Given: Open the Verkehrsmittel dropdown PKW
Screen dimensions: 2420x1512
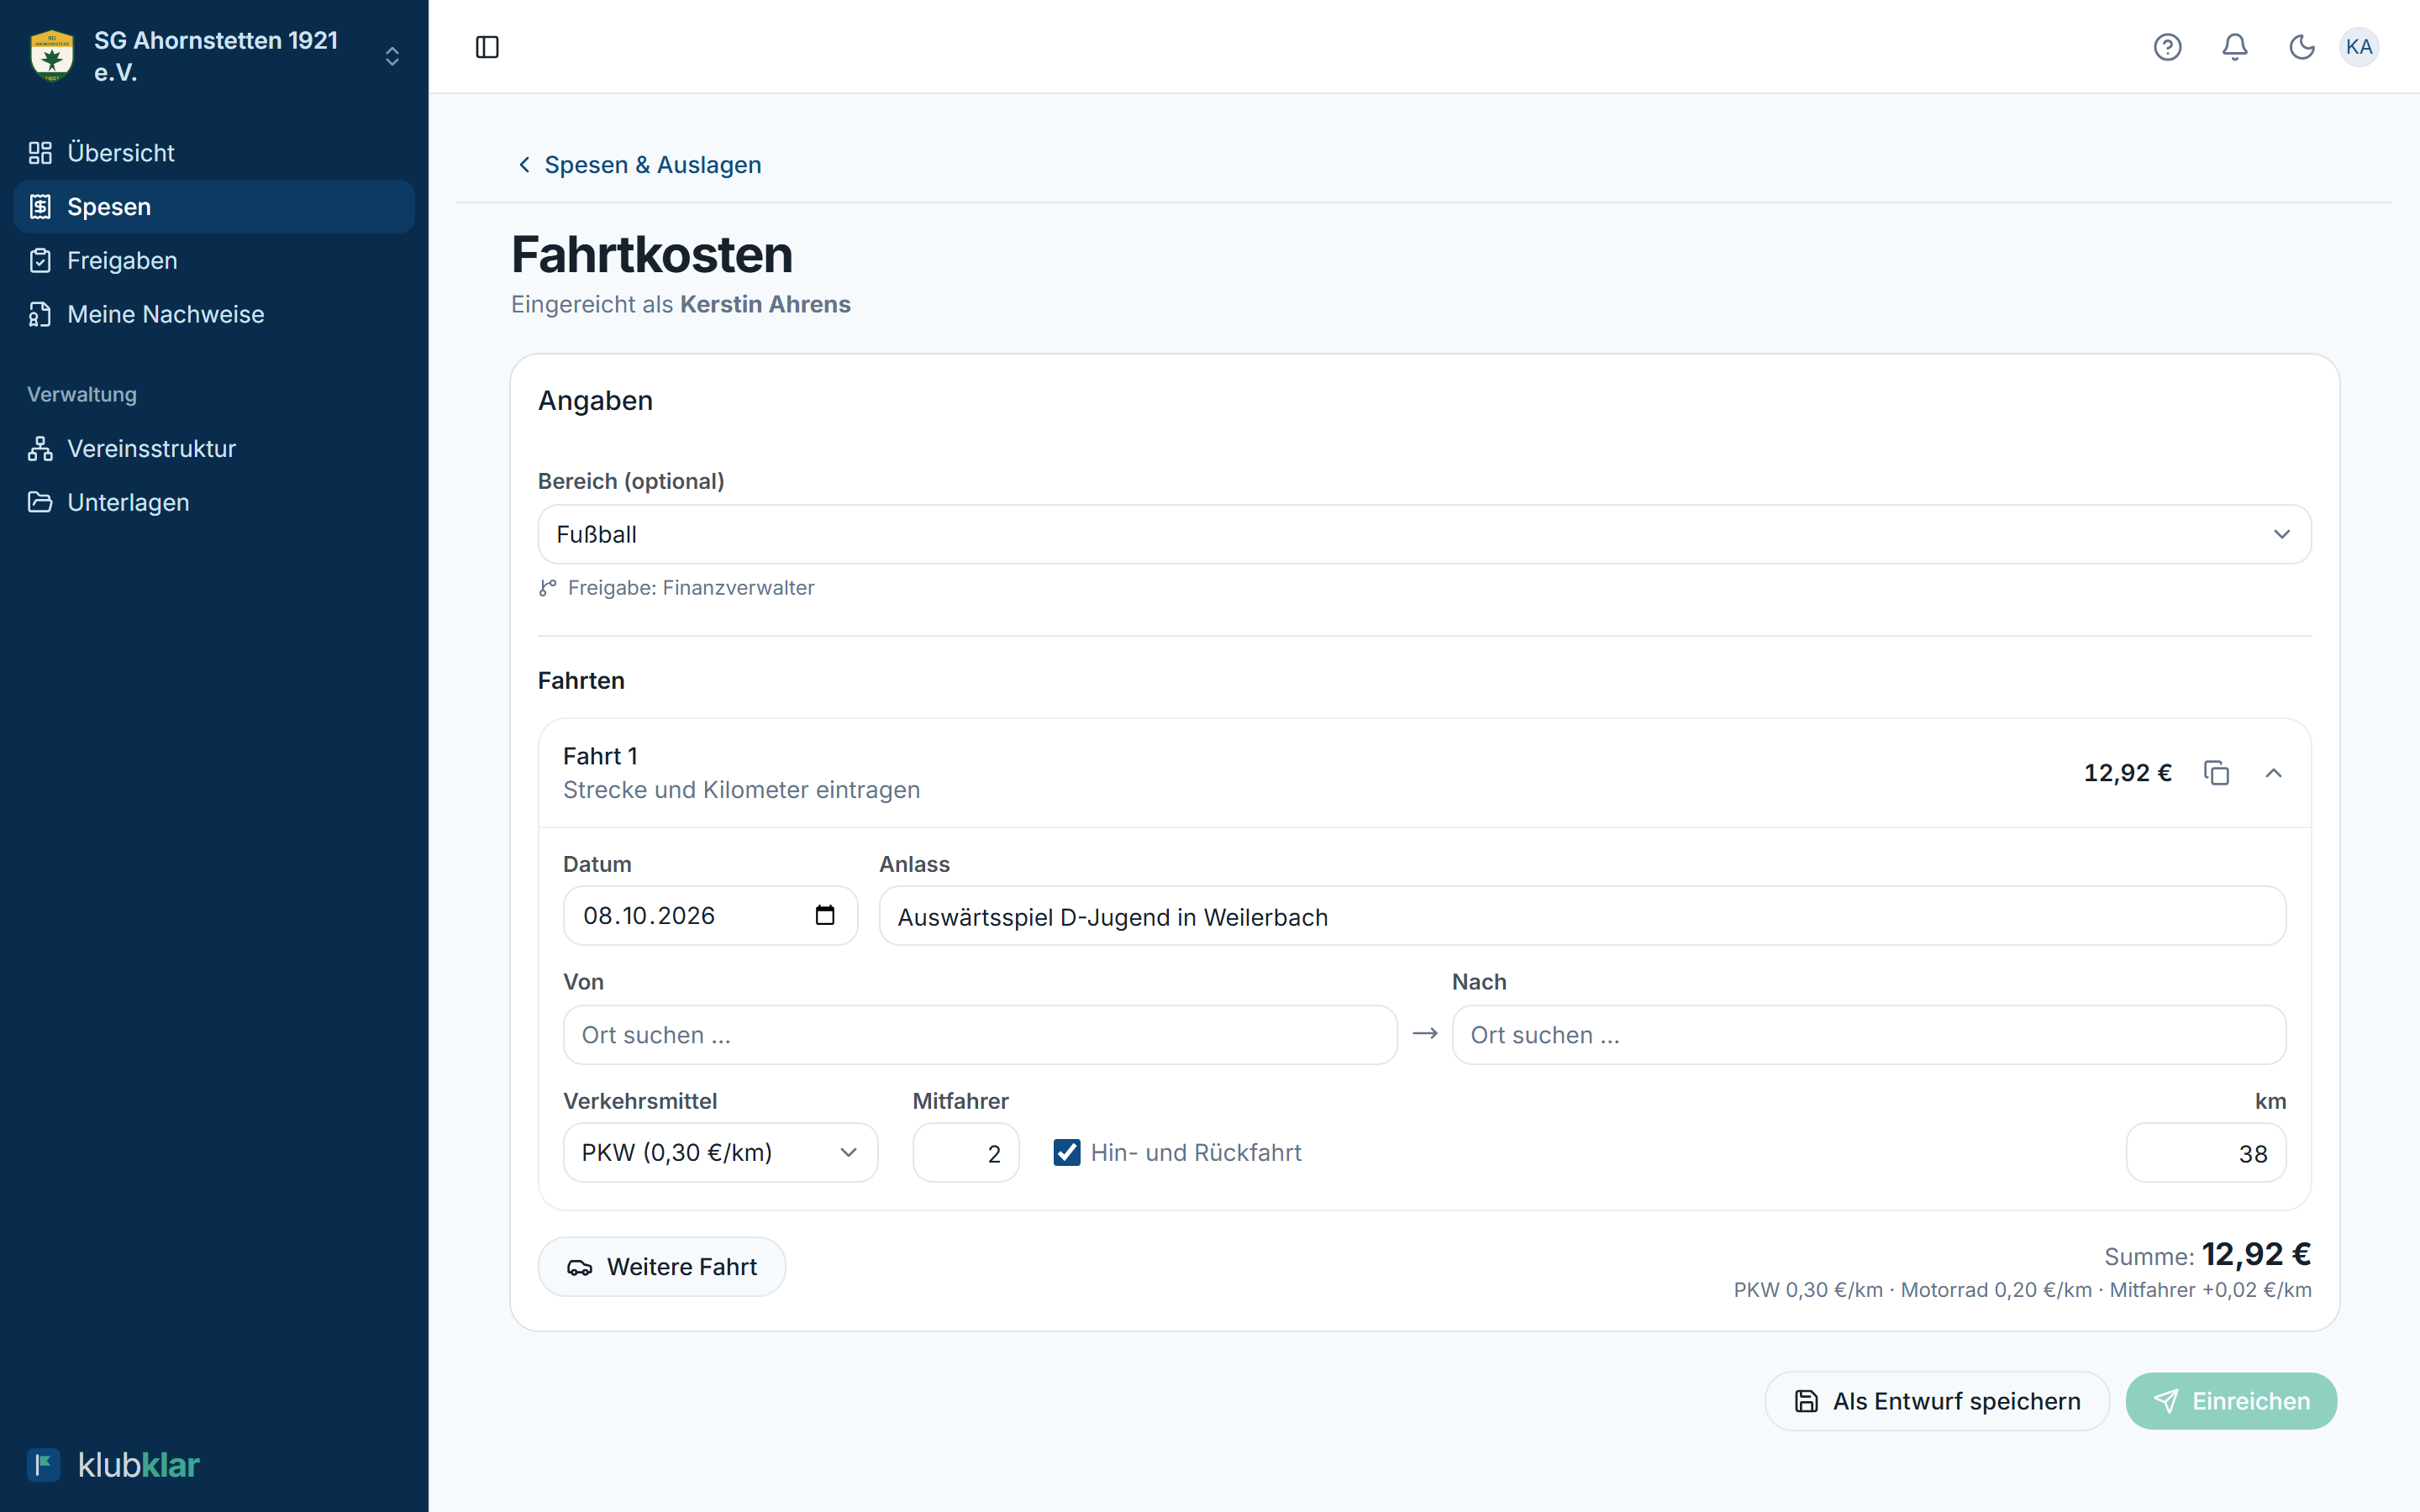Looking at the screenshot, I should tap(720, 1153).
